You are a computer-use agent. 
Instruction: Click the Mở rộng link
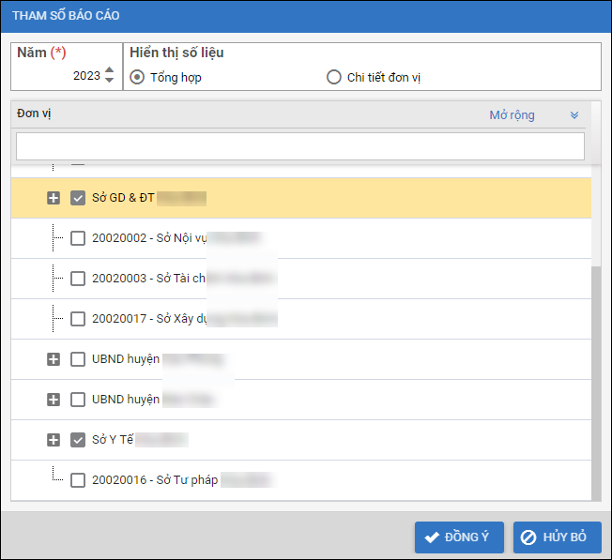click(x=512, y=115)
